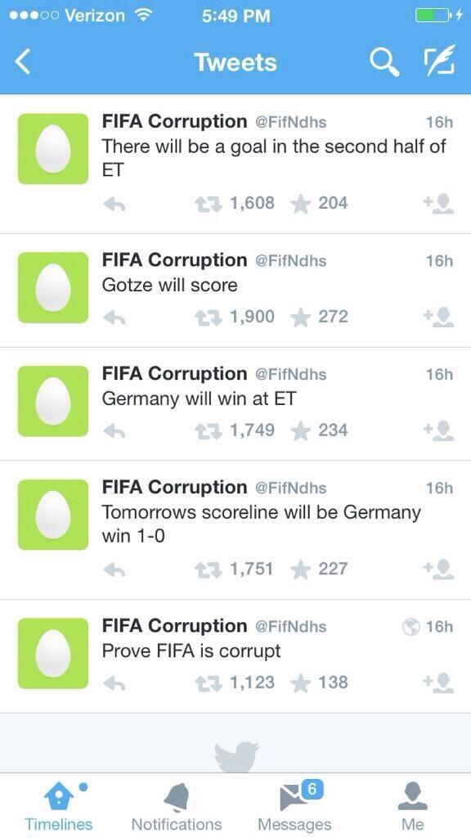
Task: Click the globe icon on the last tweet
Action: point(411,627)
